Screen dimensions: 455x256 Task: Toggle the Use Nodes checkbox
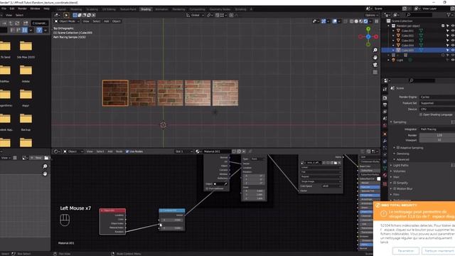coord(127,151)
